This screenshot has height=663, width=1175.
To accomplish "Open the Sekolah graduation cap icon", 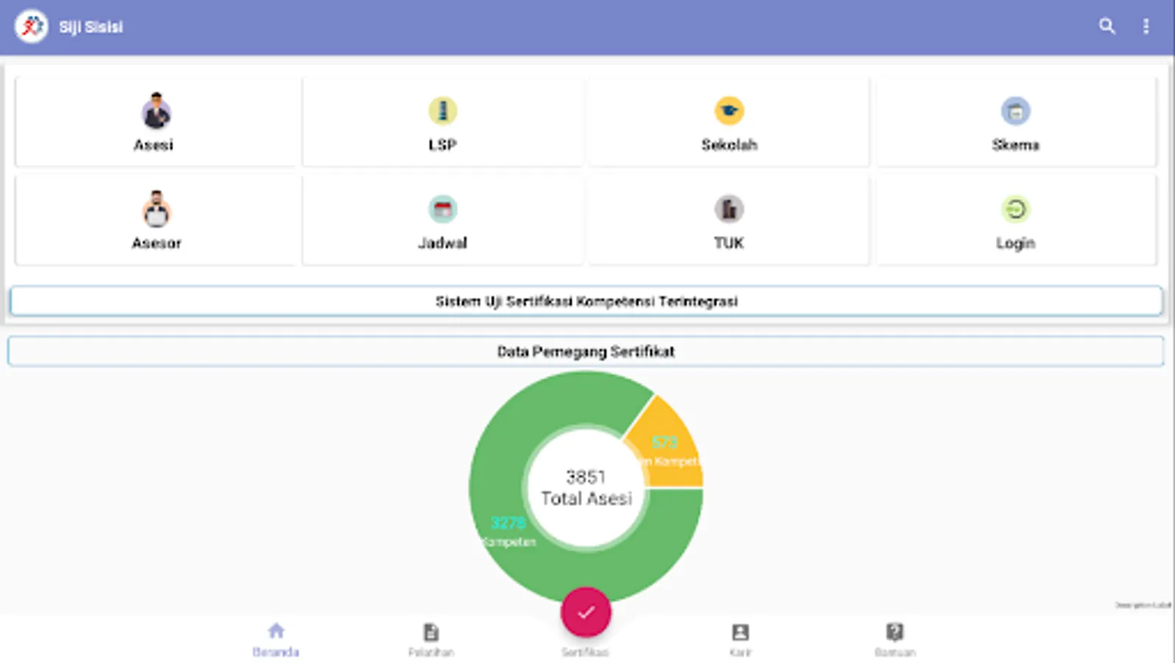I will pyautogui.click(x=729, y=110).
